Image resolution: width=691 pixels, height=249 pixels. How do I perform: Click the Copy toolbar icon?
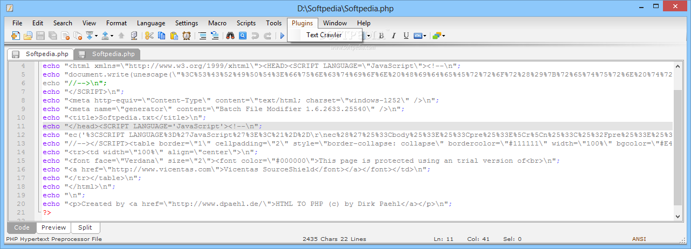161,36
